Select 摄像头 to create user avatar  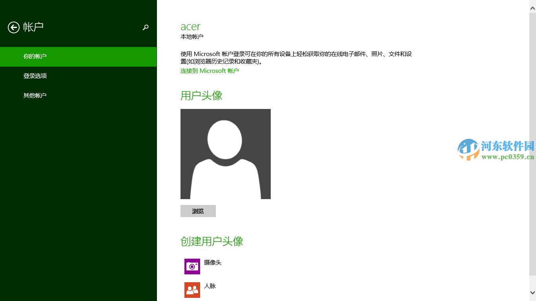pos(213,263)
